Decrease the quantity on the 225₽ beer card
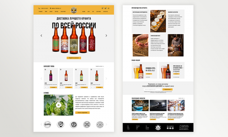228x137 pixels. point(45,87)
